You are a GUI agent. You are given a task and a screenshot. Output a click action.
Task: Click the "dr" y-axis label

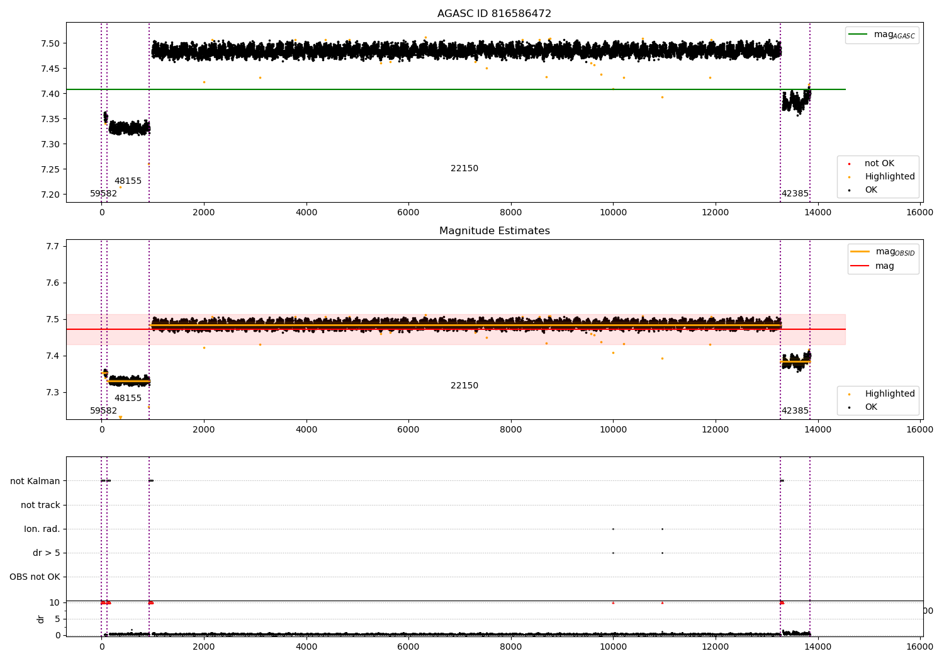click(41, 619)
